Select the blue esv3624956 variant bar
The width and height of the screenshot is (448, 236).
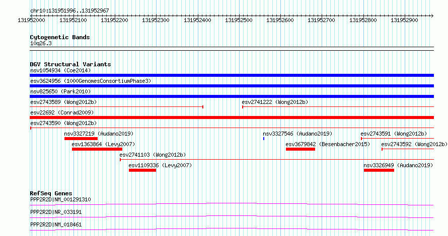[x=232, y=86]
